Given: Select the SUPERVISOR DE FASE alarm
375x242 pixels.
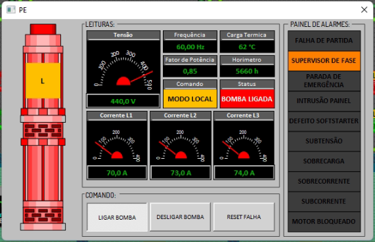Looking at the screenshot, I should 324,61.
